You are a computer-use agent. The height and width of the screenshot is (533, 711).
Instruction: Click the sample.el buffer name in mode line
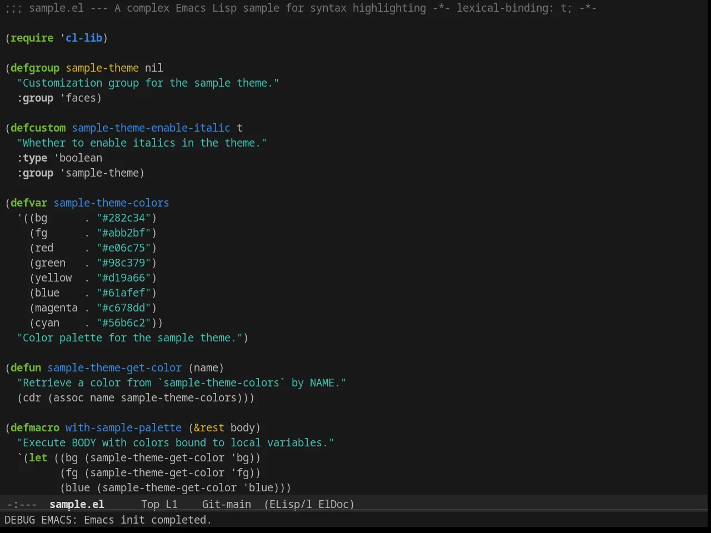[x=77, y=504]
